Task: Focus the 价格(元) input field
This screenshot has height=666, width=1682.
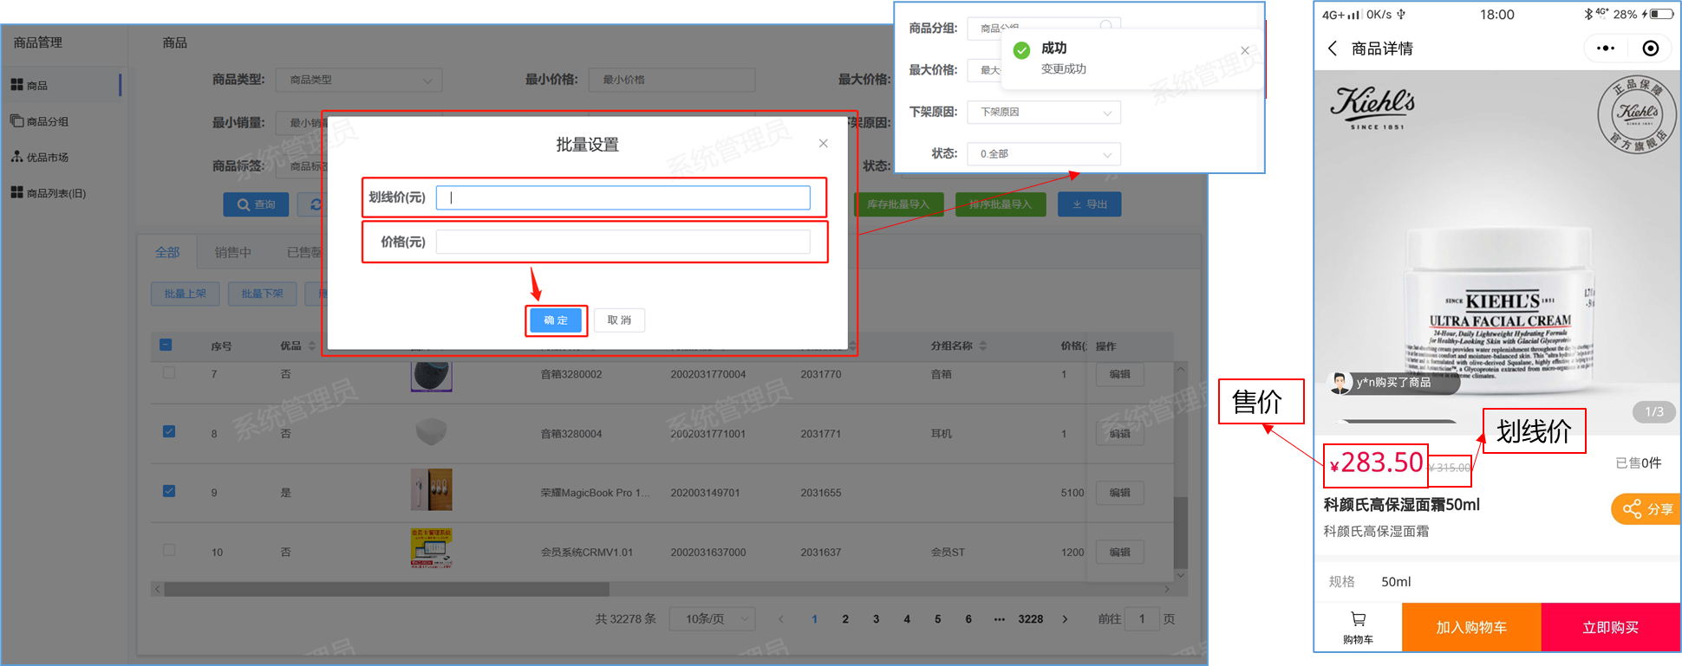Action: coord(623,242)
